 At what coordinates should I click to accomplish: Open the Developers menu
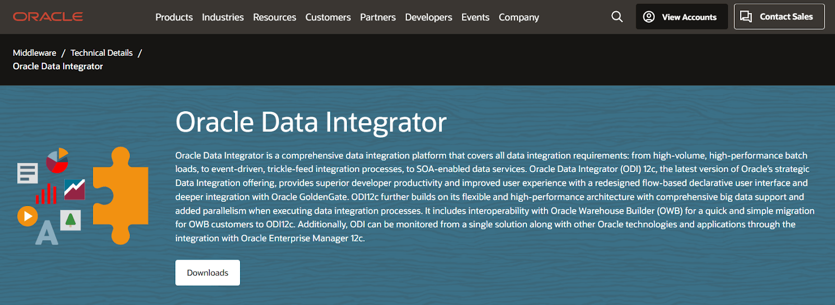click(428, 17)
